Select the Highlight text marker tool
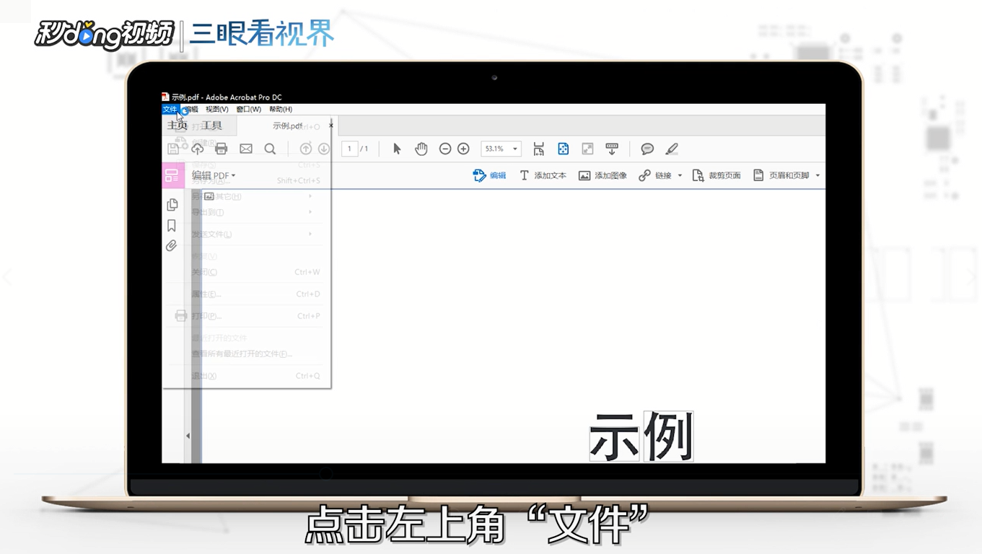Screen dimensions: 982x554 pos(672,149)
